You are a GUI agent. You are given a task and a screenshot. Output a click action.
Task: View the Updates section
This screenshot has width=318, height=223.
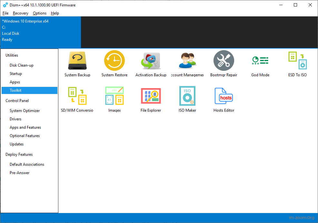[16, 144]
